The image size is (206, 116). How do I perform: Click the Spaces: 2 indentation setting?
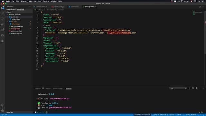173,115
